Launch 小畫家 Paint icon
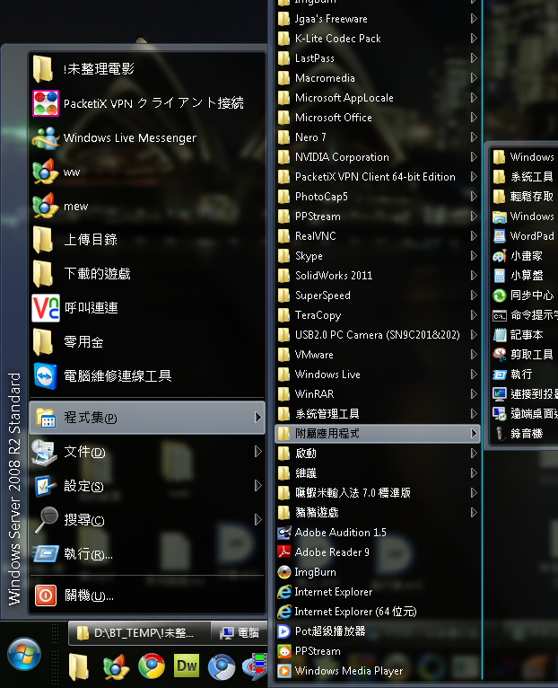 pos(500,256)
